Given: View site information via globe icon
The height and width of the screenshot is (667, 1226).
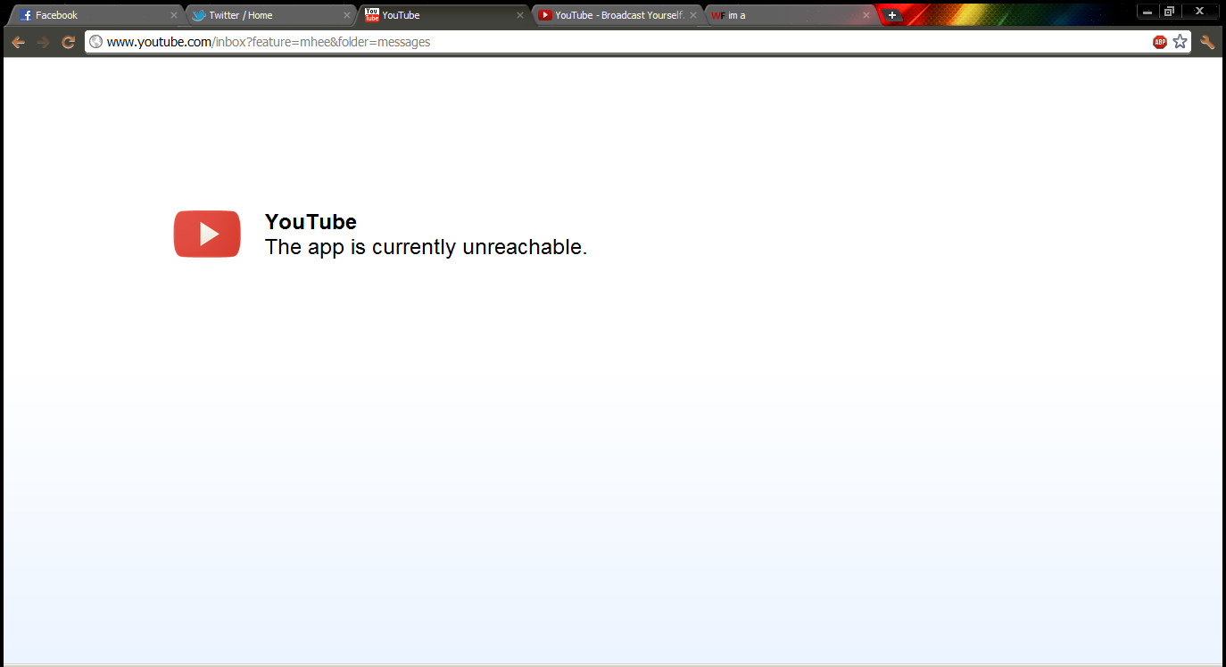Looking at the screenshot, I should 96,42.
